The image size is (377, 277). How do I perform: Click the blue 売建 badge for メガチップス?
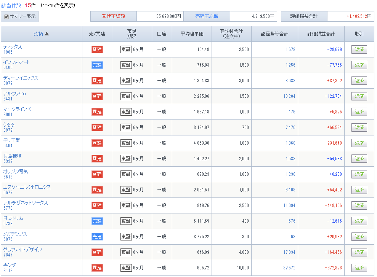pos(97,237)
